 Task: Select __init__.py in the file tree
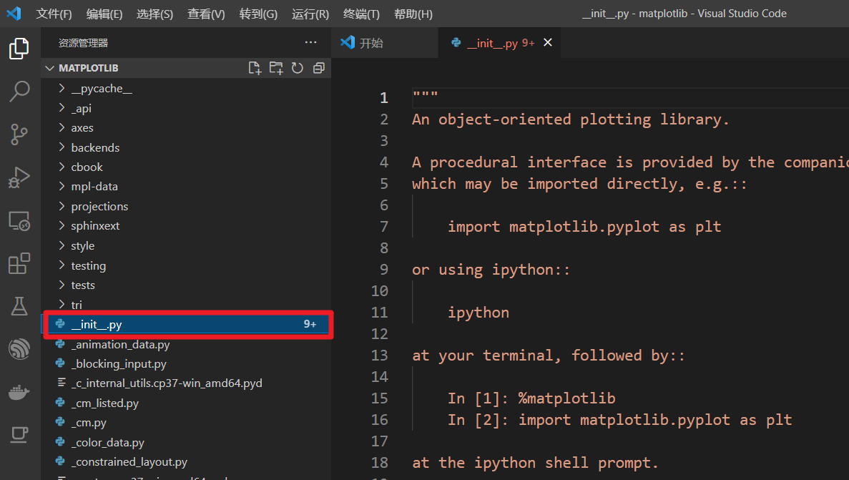tap(186, 325)
